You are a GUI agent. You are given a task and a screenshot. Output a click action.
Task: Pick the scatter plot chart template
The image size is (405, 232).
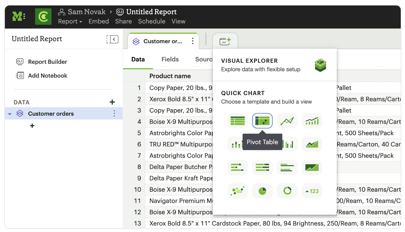point(238,191)
